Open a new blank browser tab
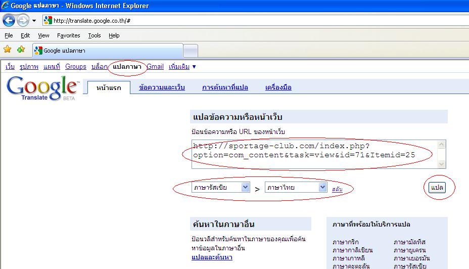The height and width of the screenshot is (269, 469). [x=190, y=51]
